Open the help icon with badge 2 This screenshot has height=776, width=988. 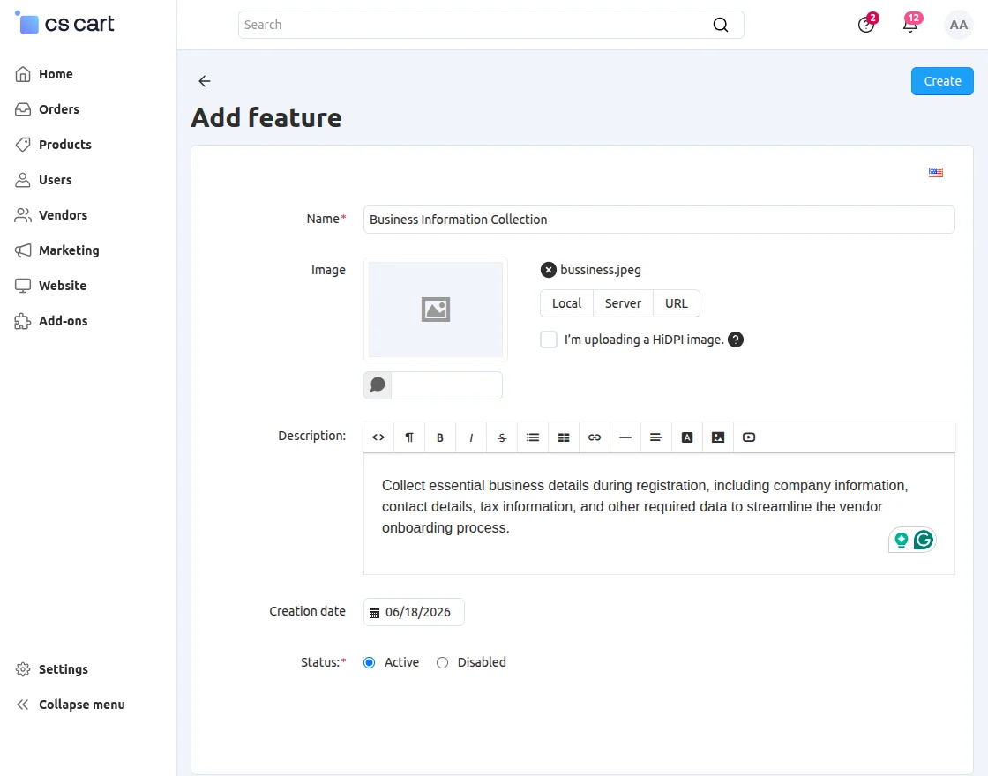[866, 25]
